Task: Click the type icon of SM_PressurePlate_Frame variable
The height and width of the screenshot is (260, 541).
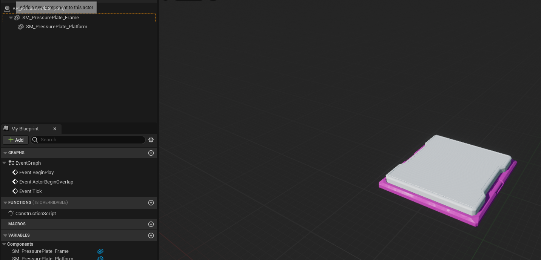Action: (x=100, y=251)
